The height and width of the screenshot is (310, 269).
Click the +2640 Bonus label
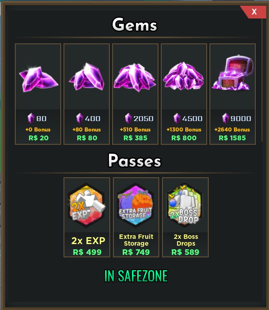coord(232,130)
